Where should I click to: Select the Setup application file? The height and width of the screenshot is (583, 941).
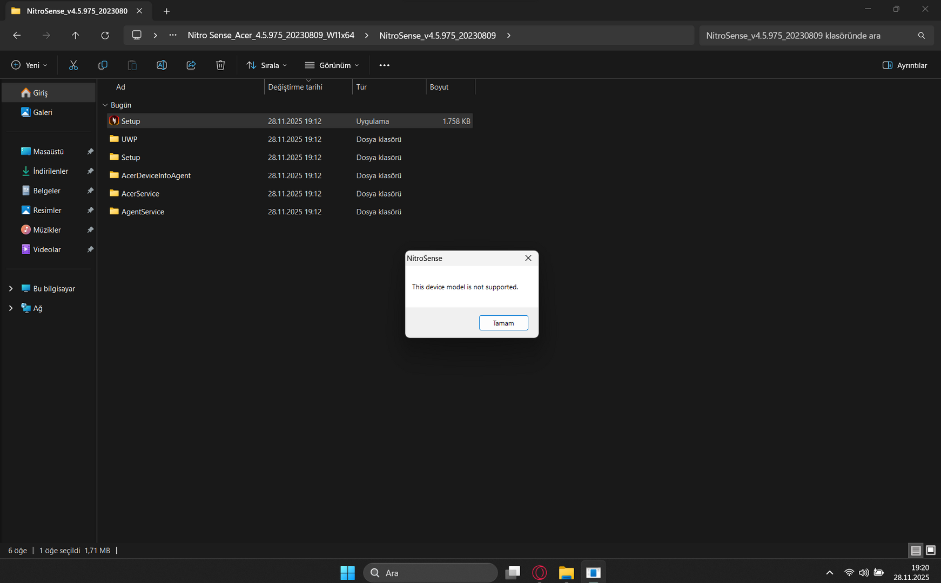click(290, 121)
